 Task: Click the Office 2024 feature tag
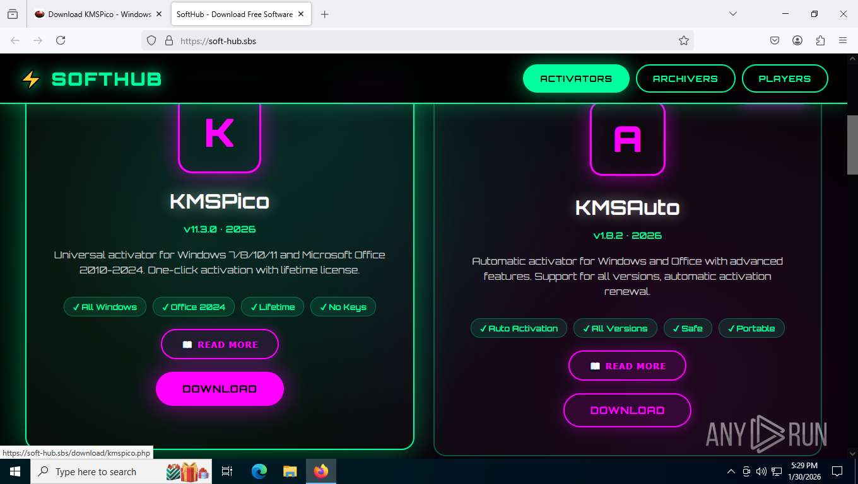(194, 307)
